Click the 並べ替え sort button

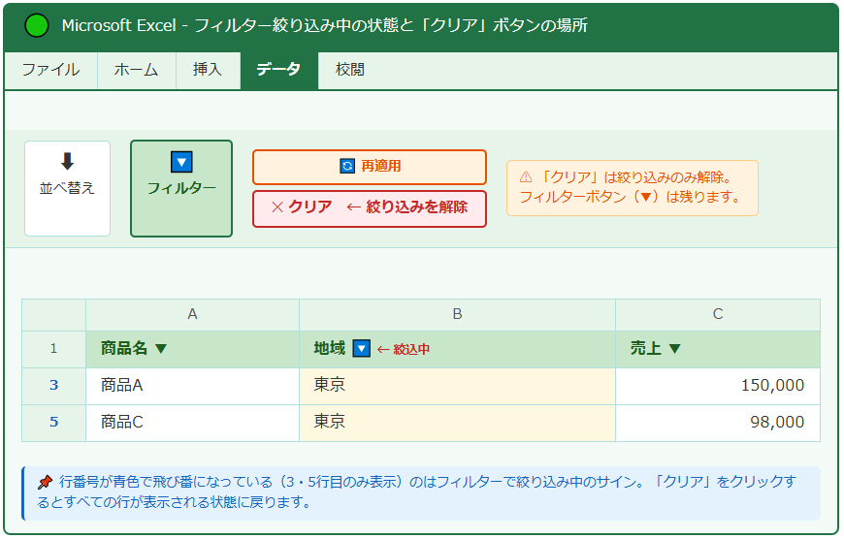[67, 188]
